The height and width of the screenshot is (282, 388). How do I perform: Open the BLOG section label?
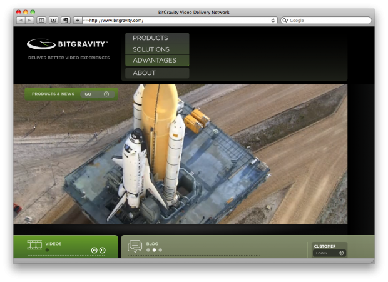[x=152, y=244]
